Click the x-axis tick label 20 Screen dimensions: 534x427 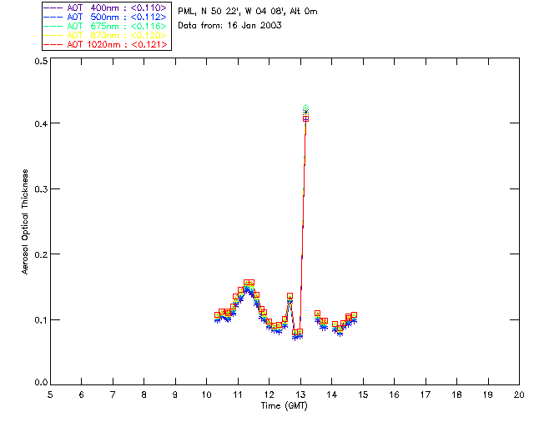click(519, 395)
